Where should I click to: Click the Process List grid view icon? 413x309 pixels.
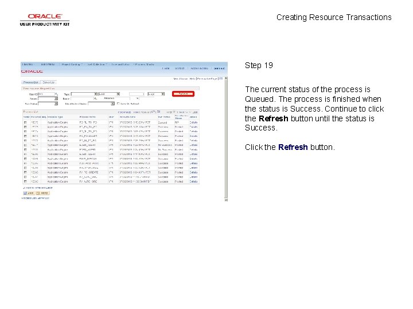tap(158, 112)
